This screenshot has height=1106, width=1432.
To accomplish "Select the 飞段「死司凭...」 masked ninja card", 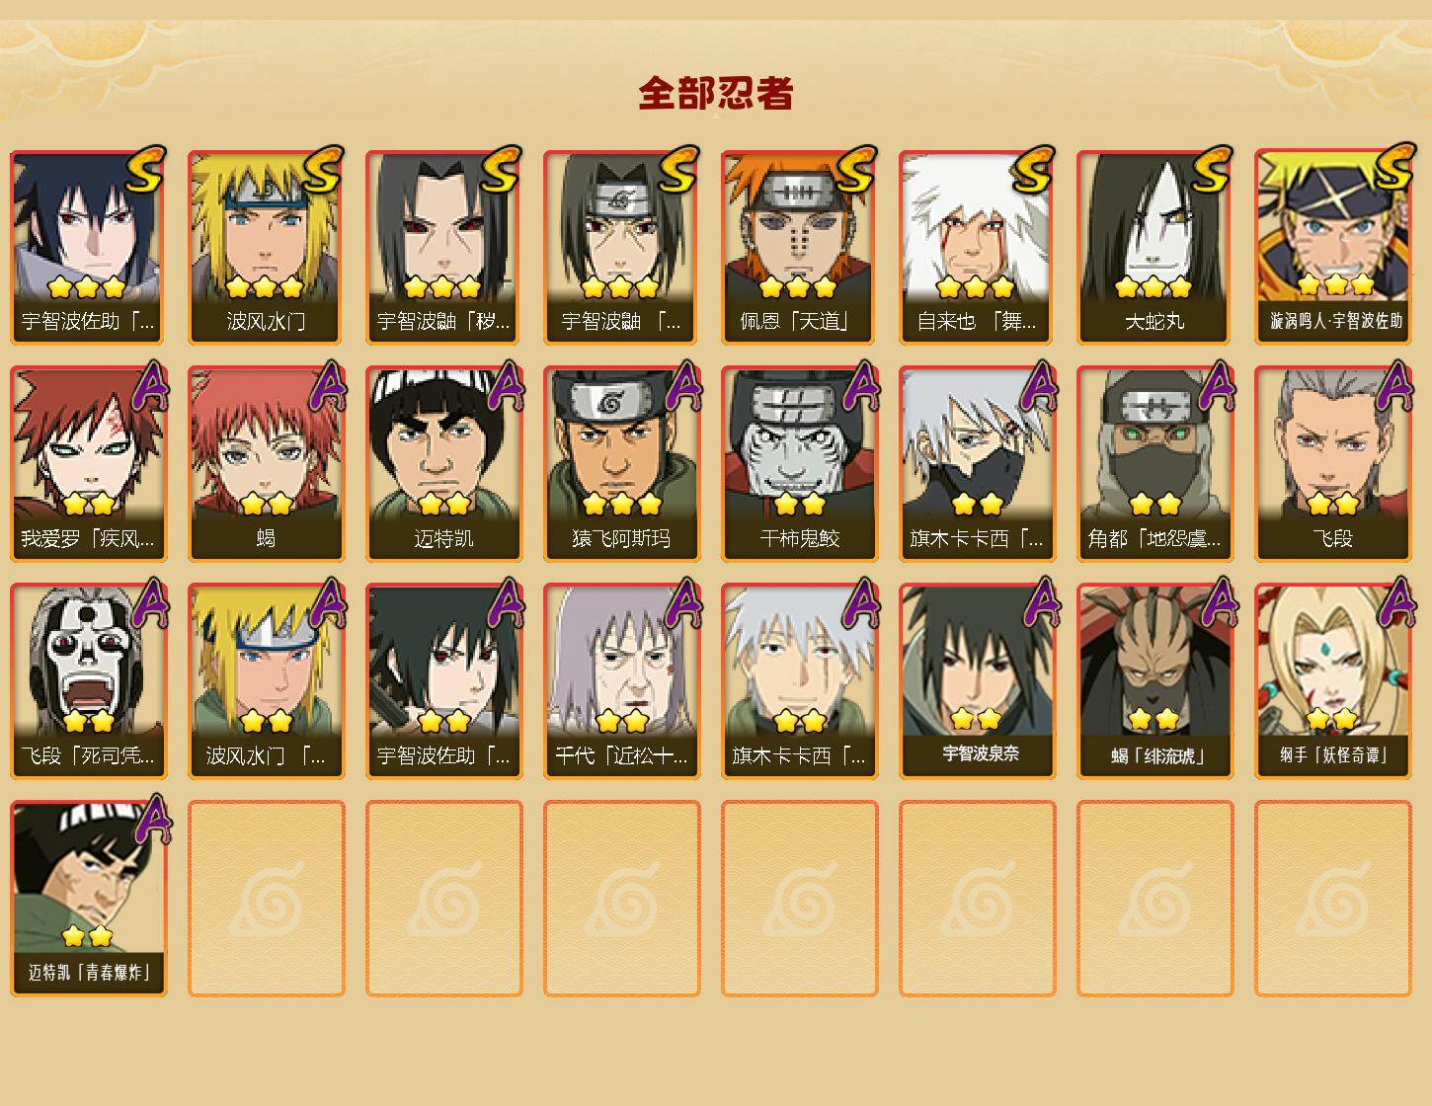I will pyautogui.click(x=88, y=681).
